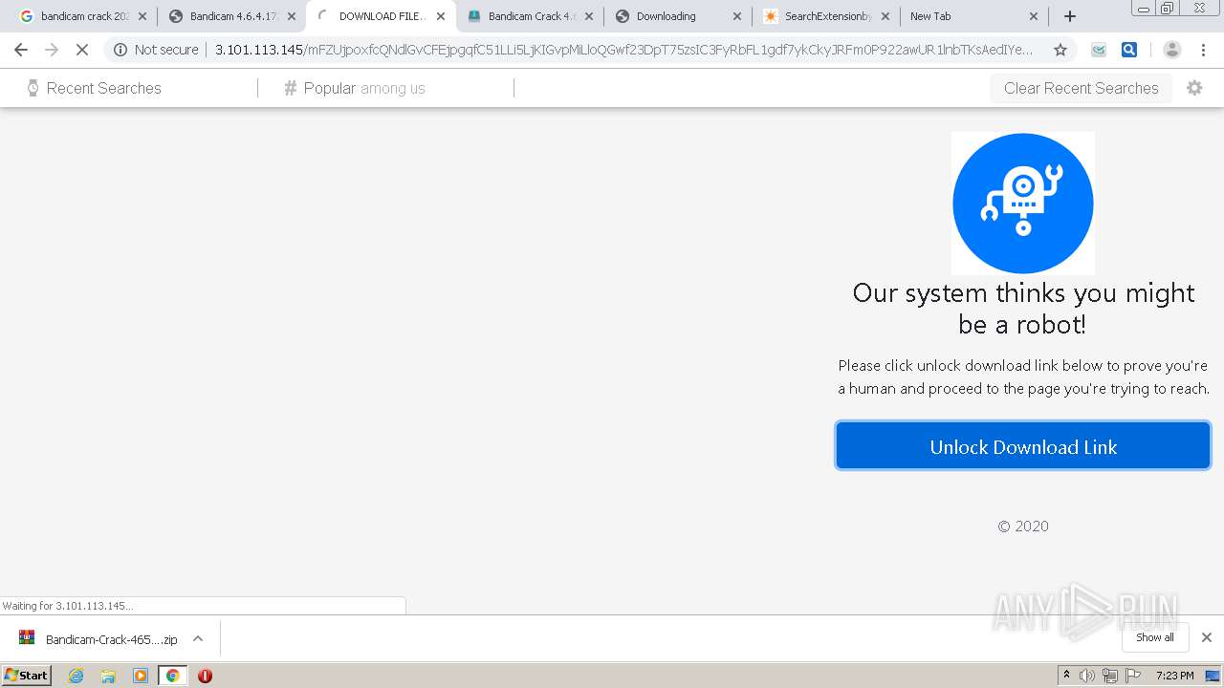Click the 'Our system thinks you might be a robot!' heading
Image resolution: width=1224 pixels, height=688 pixels.
click(1023, 308)
